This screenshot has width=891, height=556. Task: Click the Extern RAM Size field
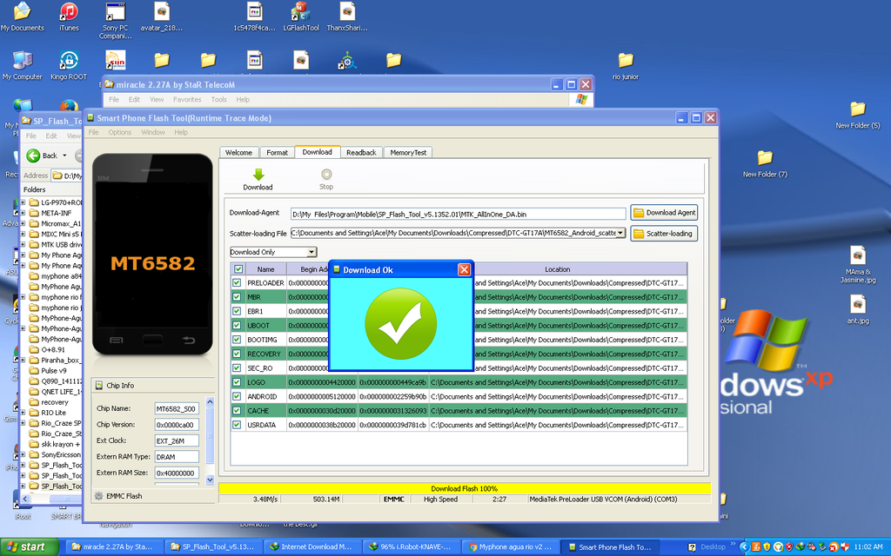[176, 473]
